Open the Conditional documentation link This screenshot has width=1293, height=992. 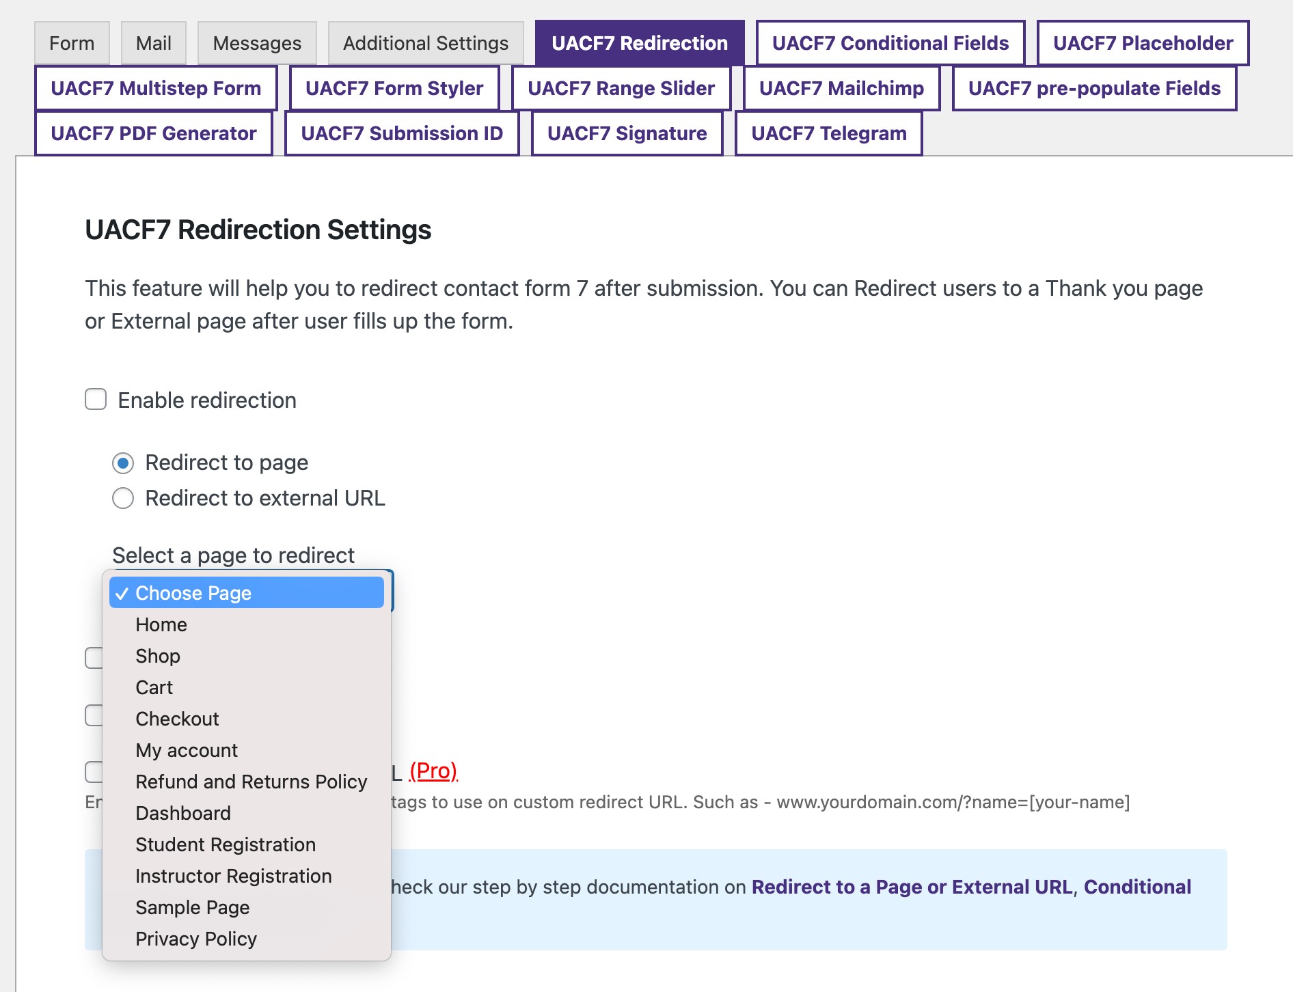tap(1137, 887)
